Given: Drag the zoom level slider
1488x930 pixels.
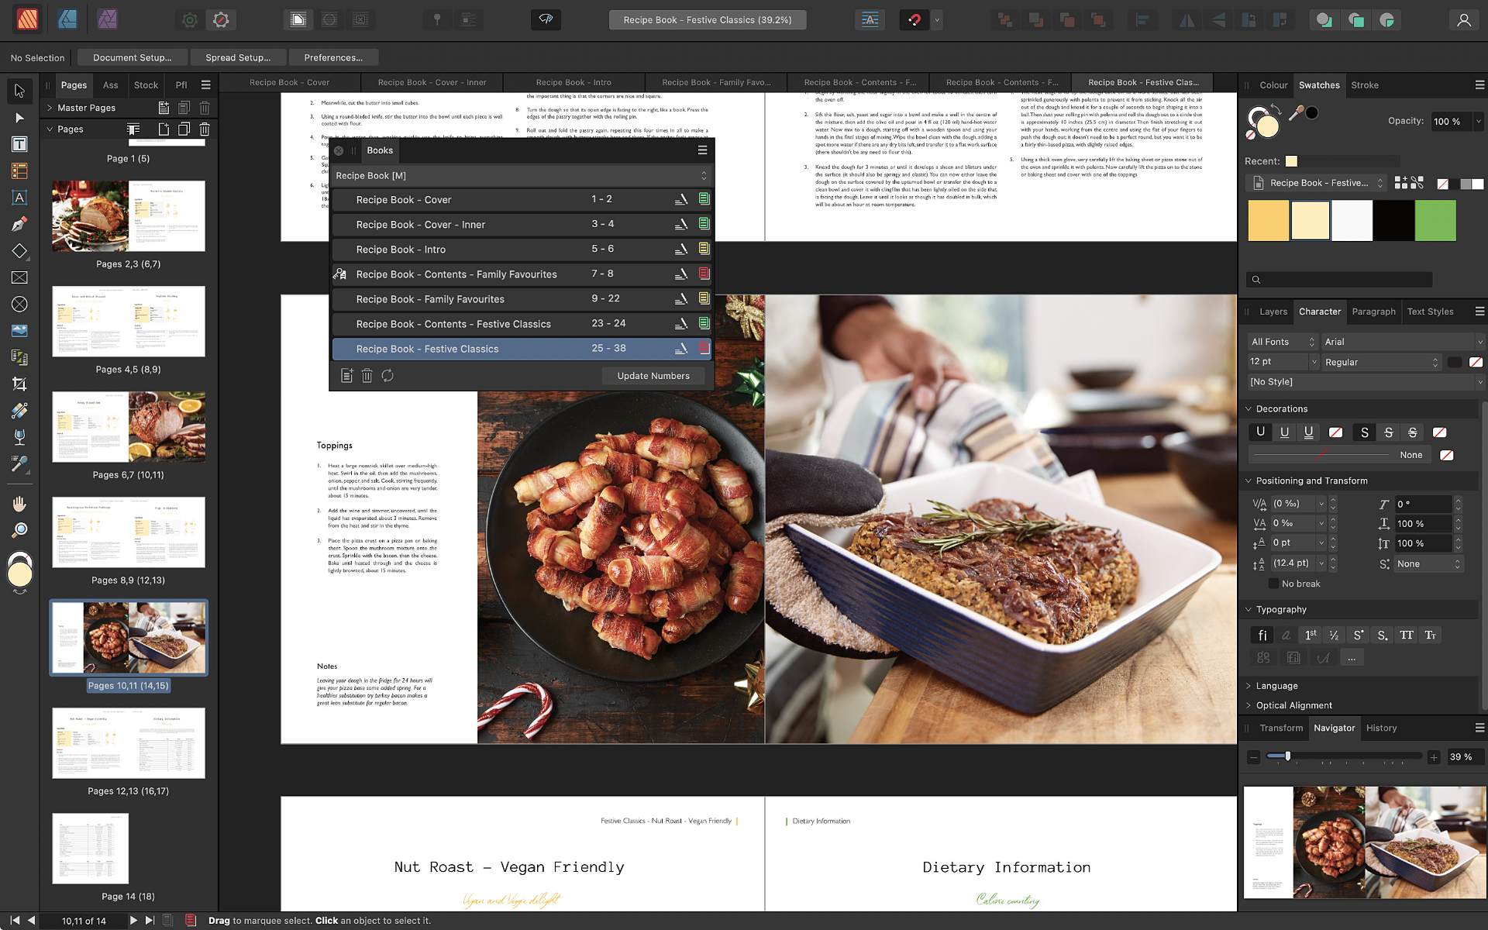Looking at the screenshot, I should pyautogui.click(x=1283, y=756).
